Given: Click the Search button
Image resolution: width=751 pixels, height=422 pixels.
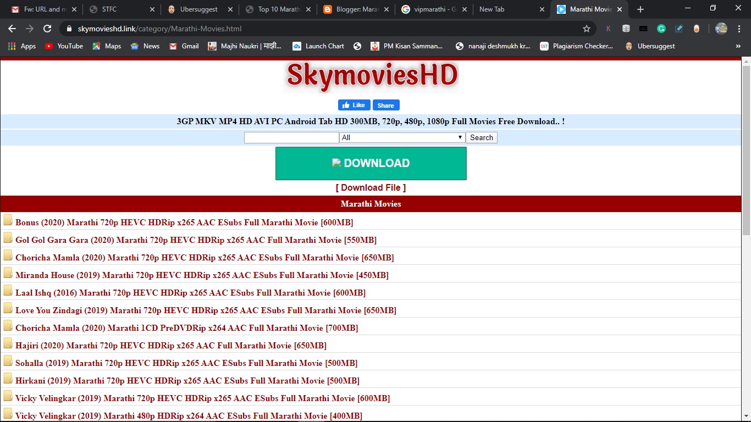Looking at the screenshot, I should pos(482,137).
